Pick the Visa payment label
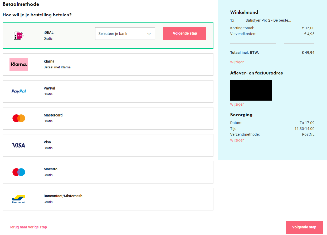Screen dimensions: 327x235 click(x=47, y=142)
